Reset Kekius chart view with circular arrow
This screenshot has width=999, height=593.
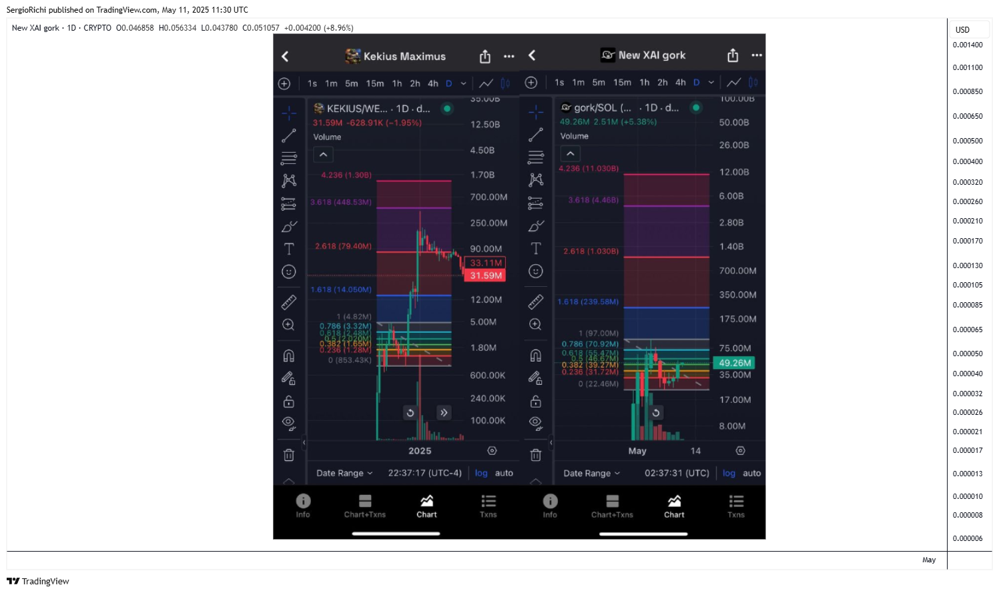pos(410,413)
